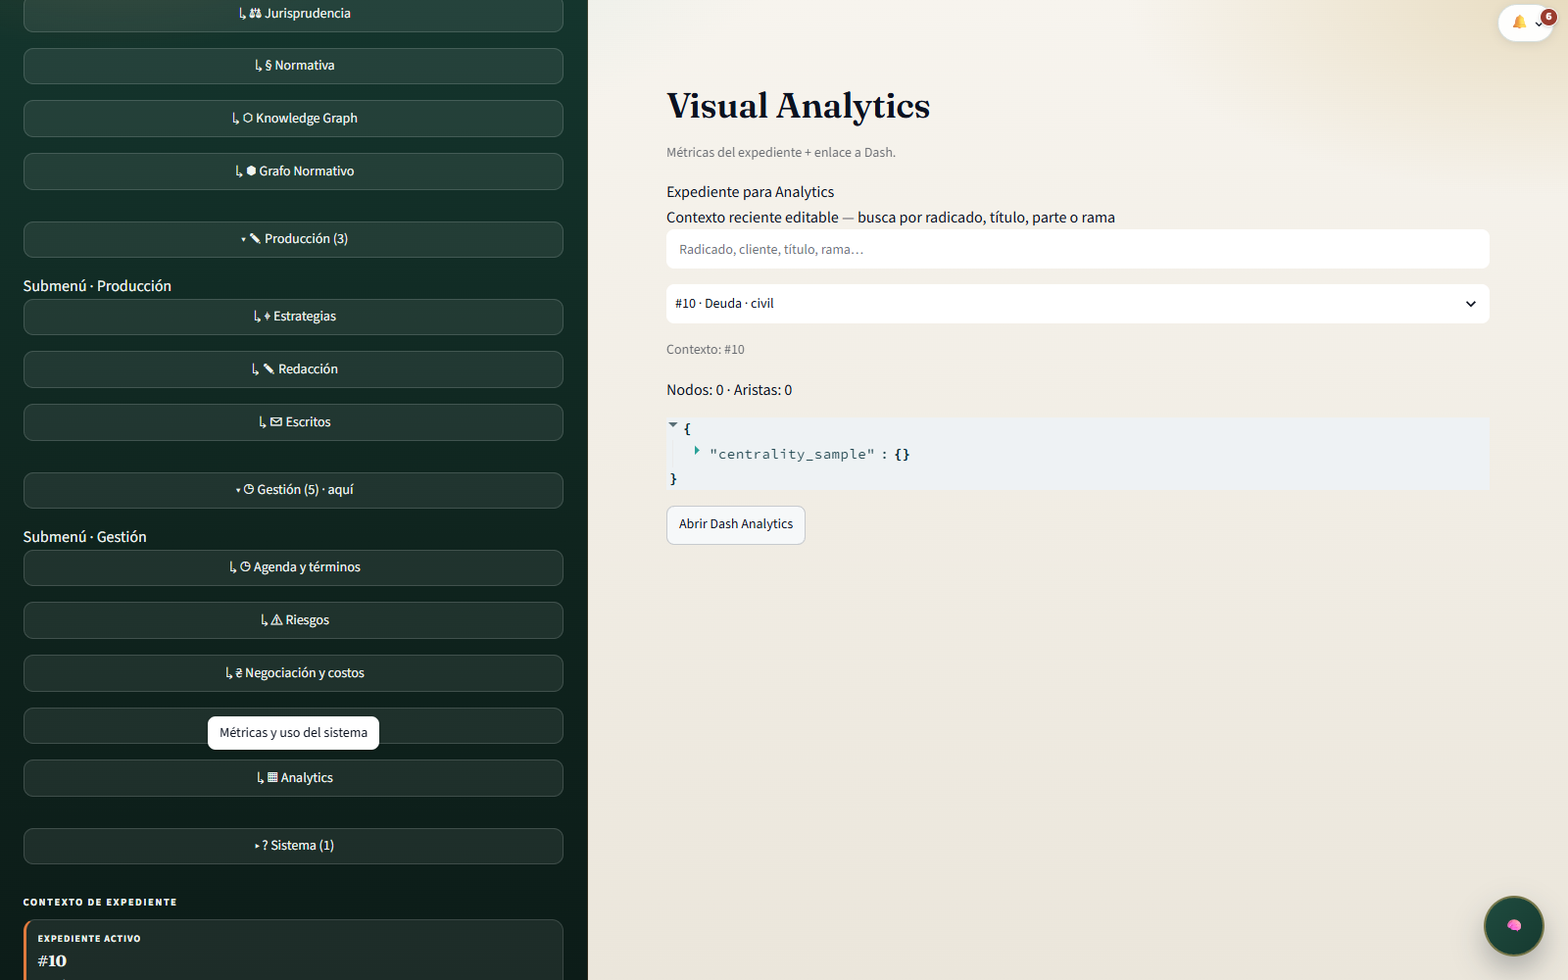Focus the Radicado search input field
The width and height of the screenshot is (1568, 980).
[1078, 249]
